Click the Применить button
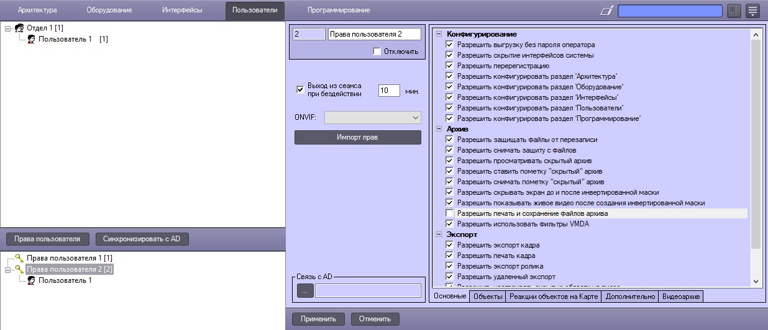The image size is (768, 330). (x=319, y=319)
